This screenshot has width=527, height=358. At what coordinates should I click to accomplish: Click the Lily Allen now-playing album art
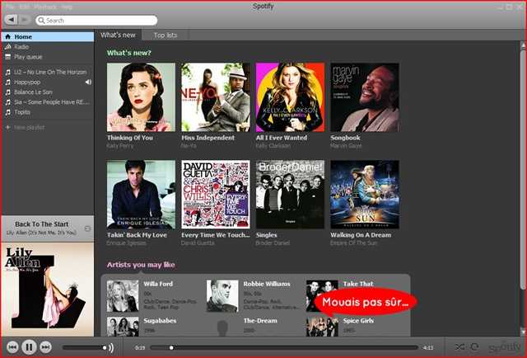coord(48,290)
